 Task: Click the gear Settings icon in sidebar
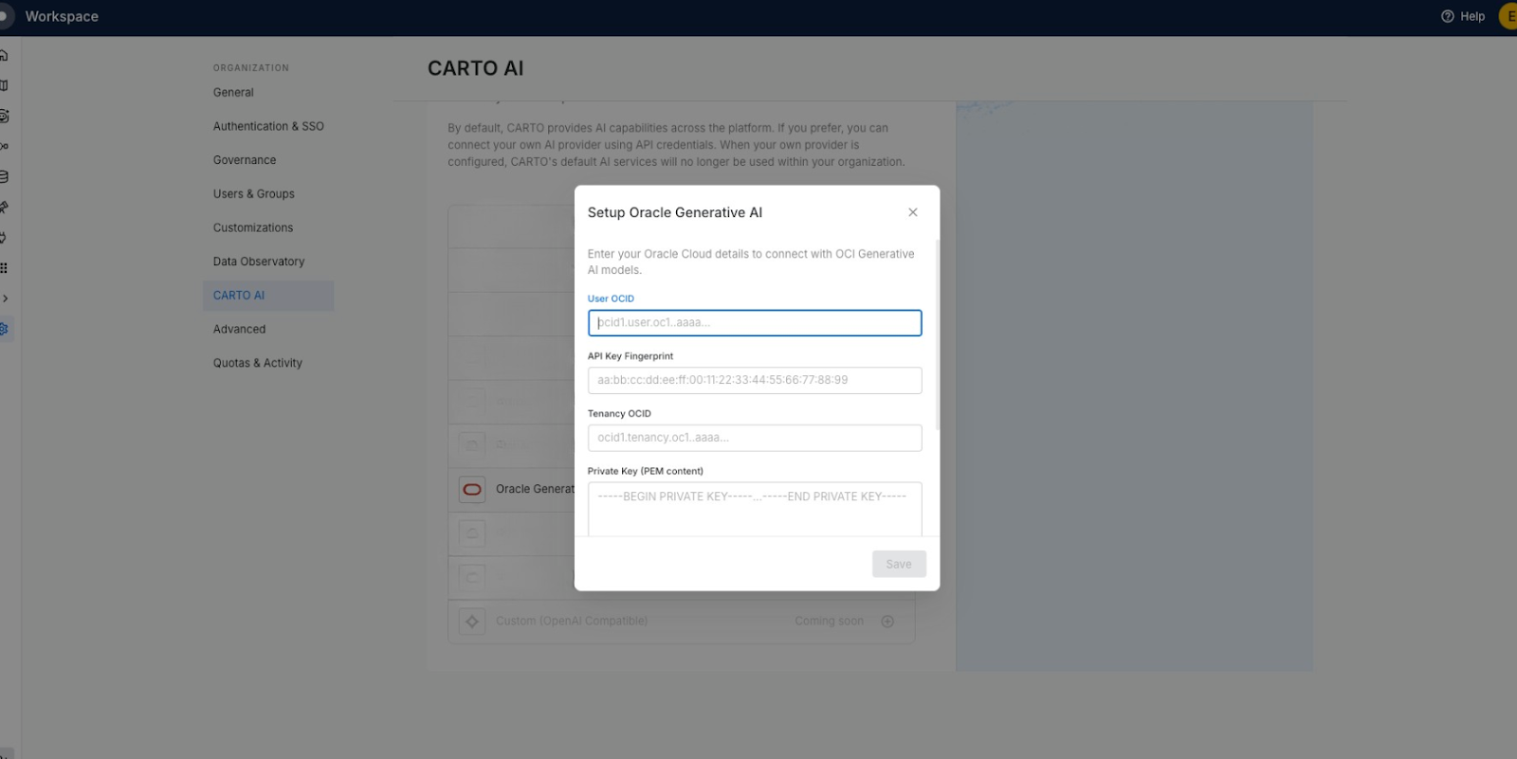click(x=4, y=329)
